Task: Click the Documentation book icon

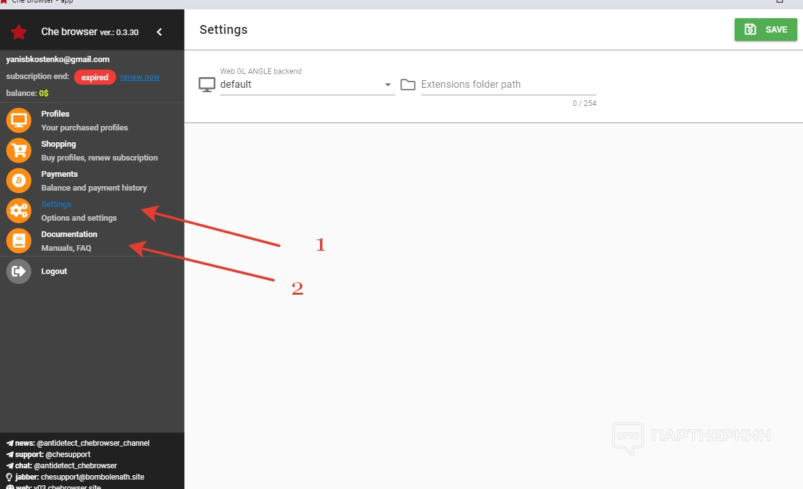Action: pyautogui.click(x=19, y=241)
